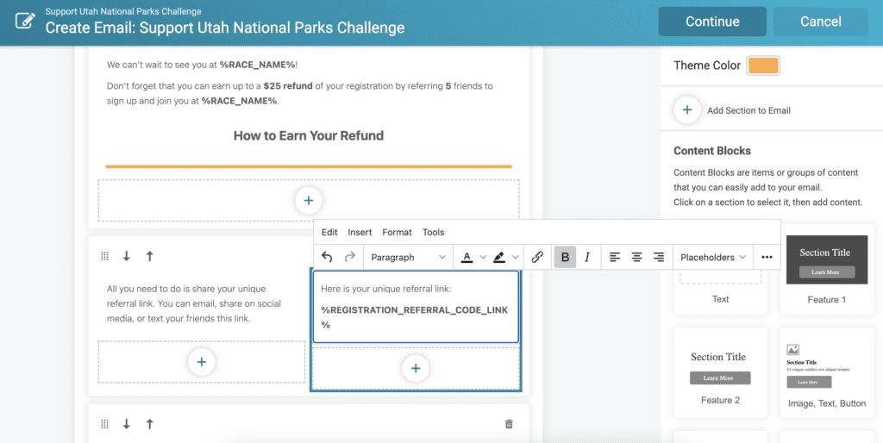Add content below share your unique referral text
Viewport: 883px width, 443px height.
(x=202, y=362)
